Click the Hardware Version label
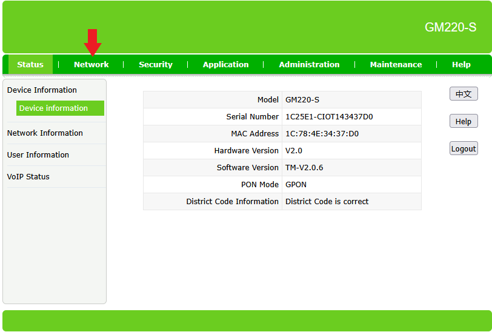 [x=247, y=151]
